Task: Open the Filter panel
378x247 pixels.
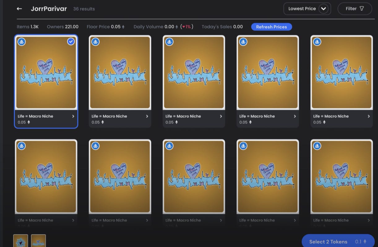Action: (x=354, y=9)
